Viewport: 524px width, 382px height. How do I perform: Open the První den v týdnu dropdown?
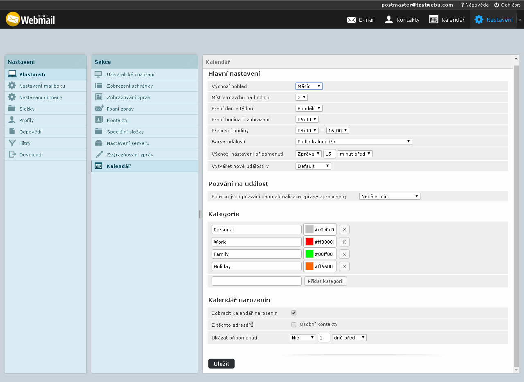(x=309, y=108)
